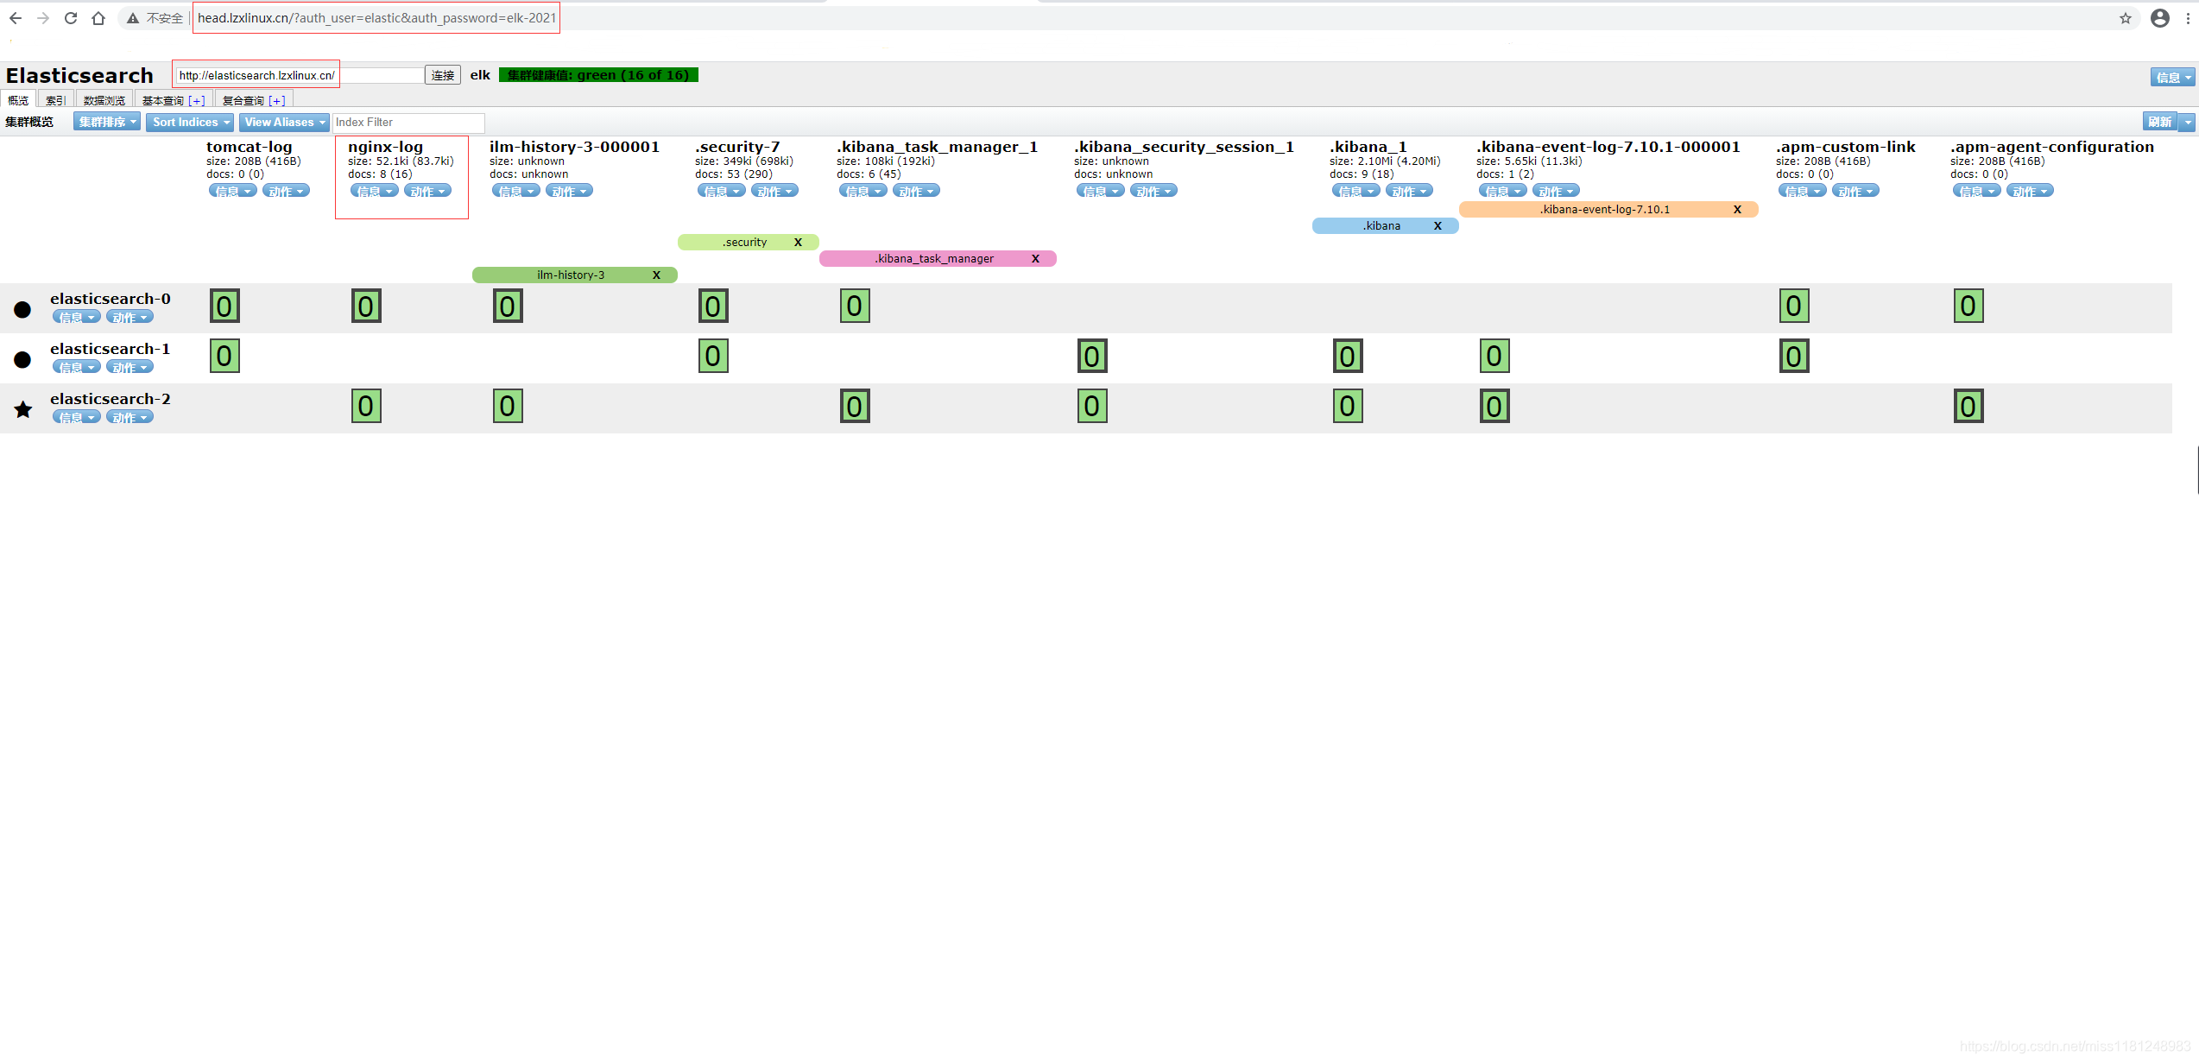Bookmark page with star icon
The image size is (2199, 1062).
pos(2126,18)
